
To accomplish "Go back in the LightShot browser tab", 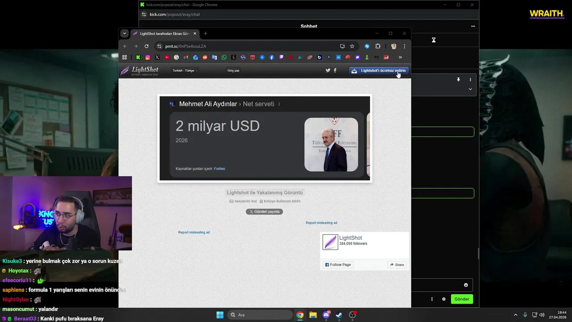I will point(125,46).
